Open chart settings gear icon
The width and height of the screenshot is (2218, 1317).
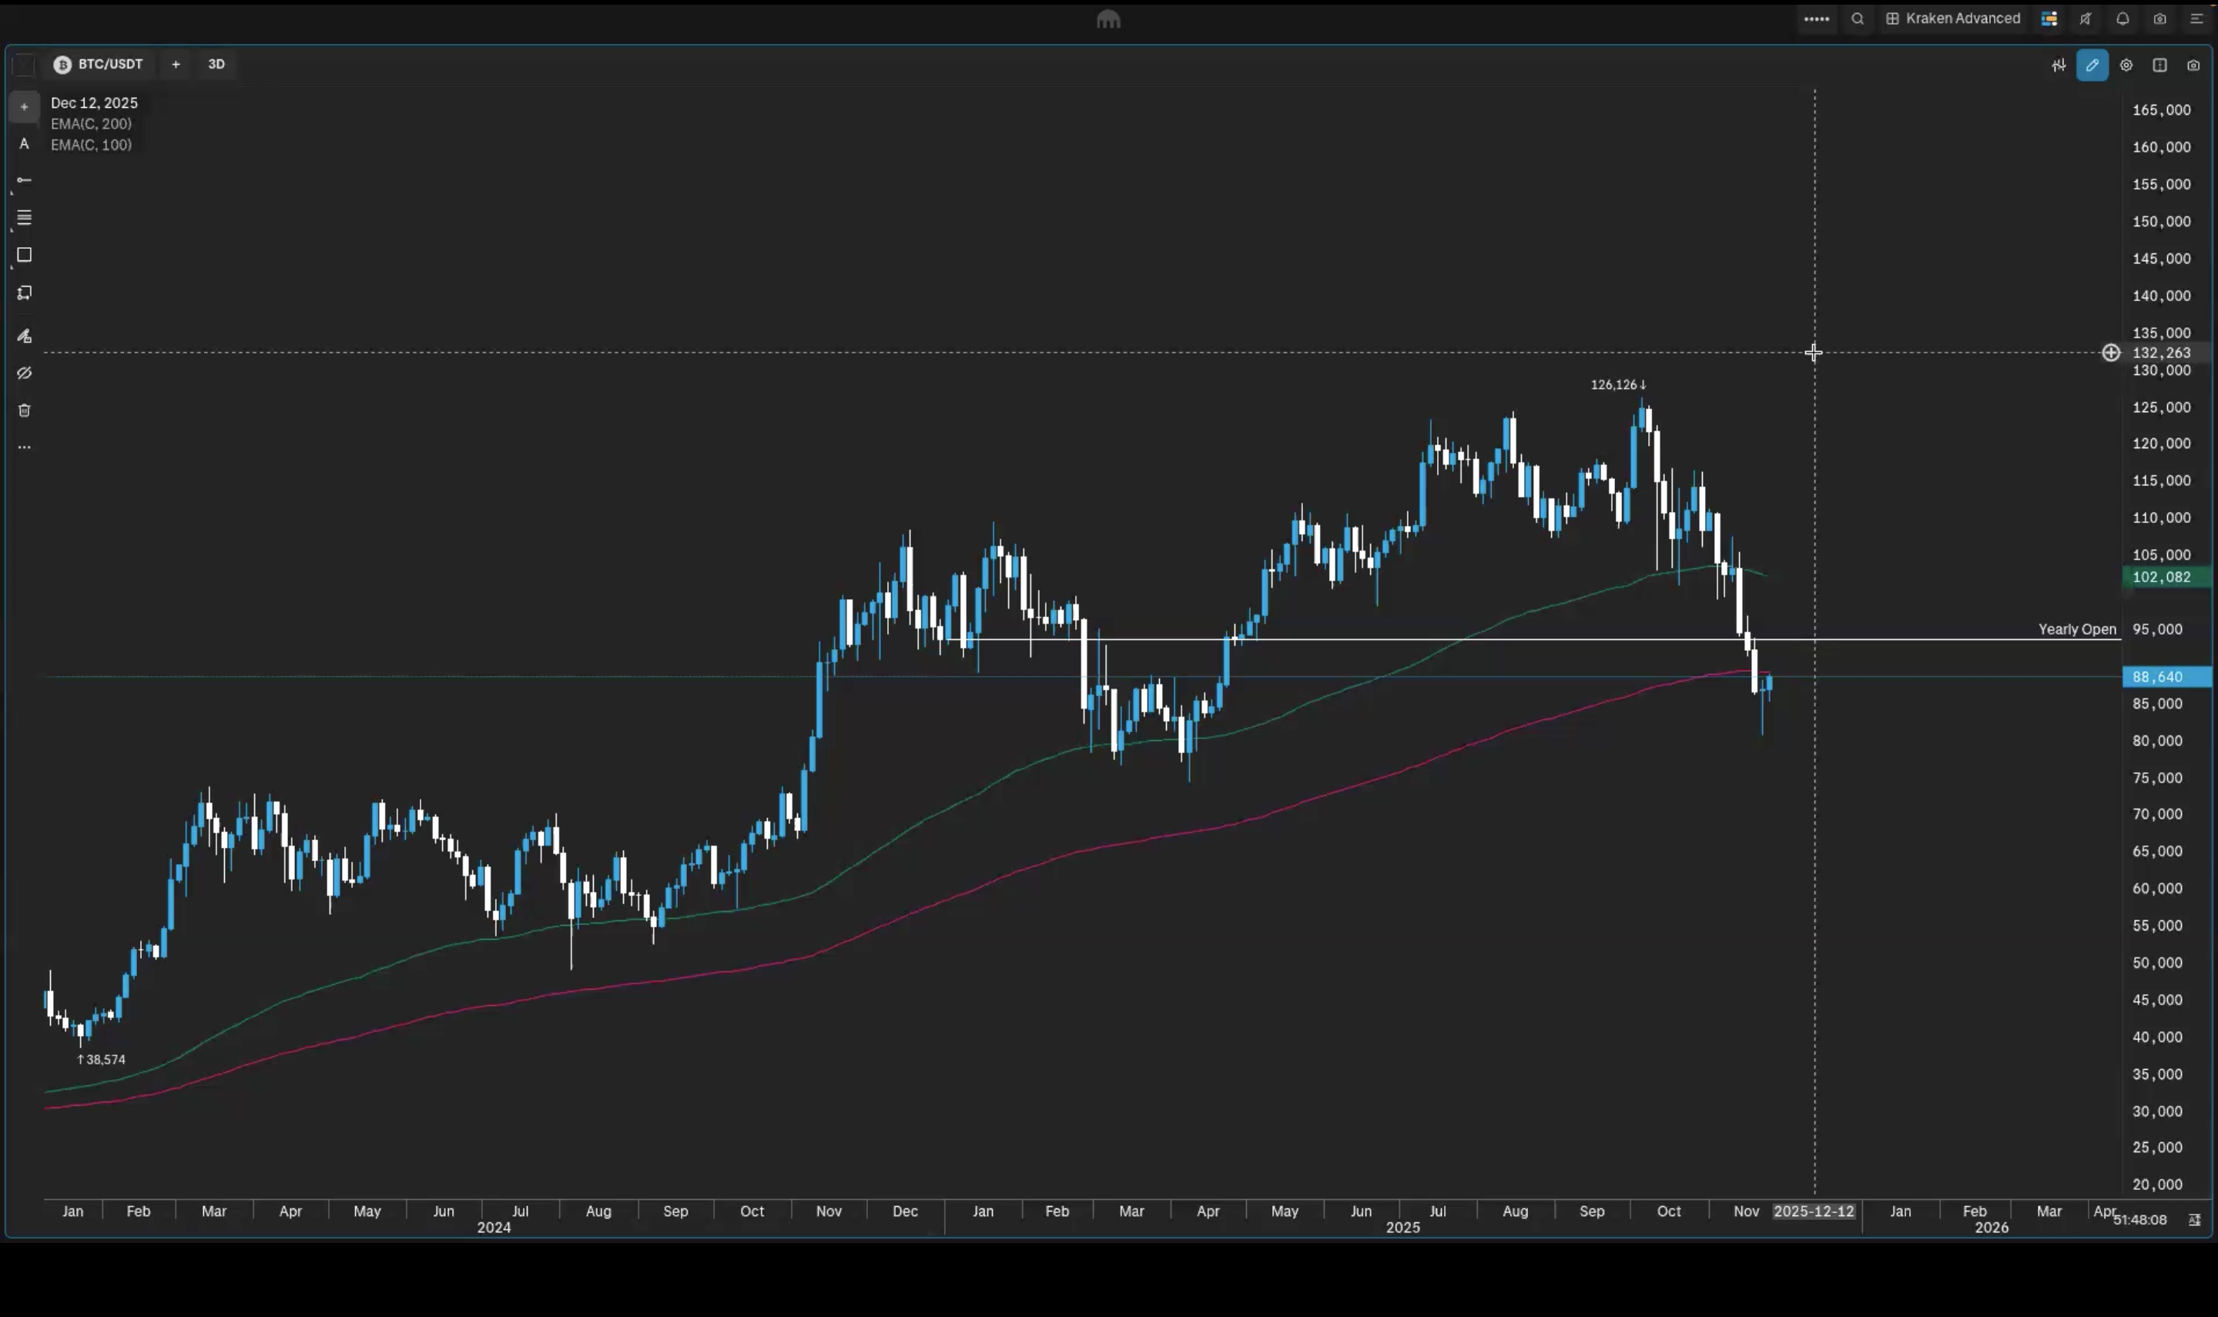pos(2126,65)
